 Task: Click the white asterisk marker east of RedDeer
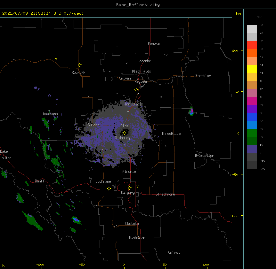(161, 97)
